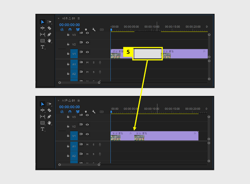This screenshot has height=184, width=250.
Task: Select Track Select Forward tool in lower panel
Action: point(49,104)
